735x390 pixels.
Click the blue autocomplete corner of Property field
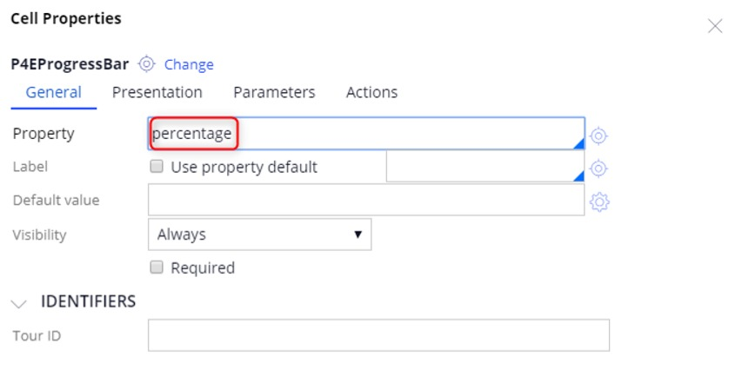coord(579,143)
